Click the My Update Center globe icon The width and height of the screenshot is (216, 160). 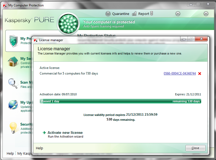tap(13, 105)
